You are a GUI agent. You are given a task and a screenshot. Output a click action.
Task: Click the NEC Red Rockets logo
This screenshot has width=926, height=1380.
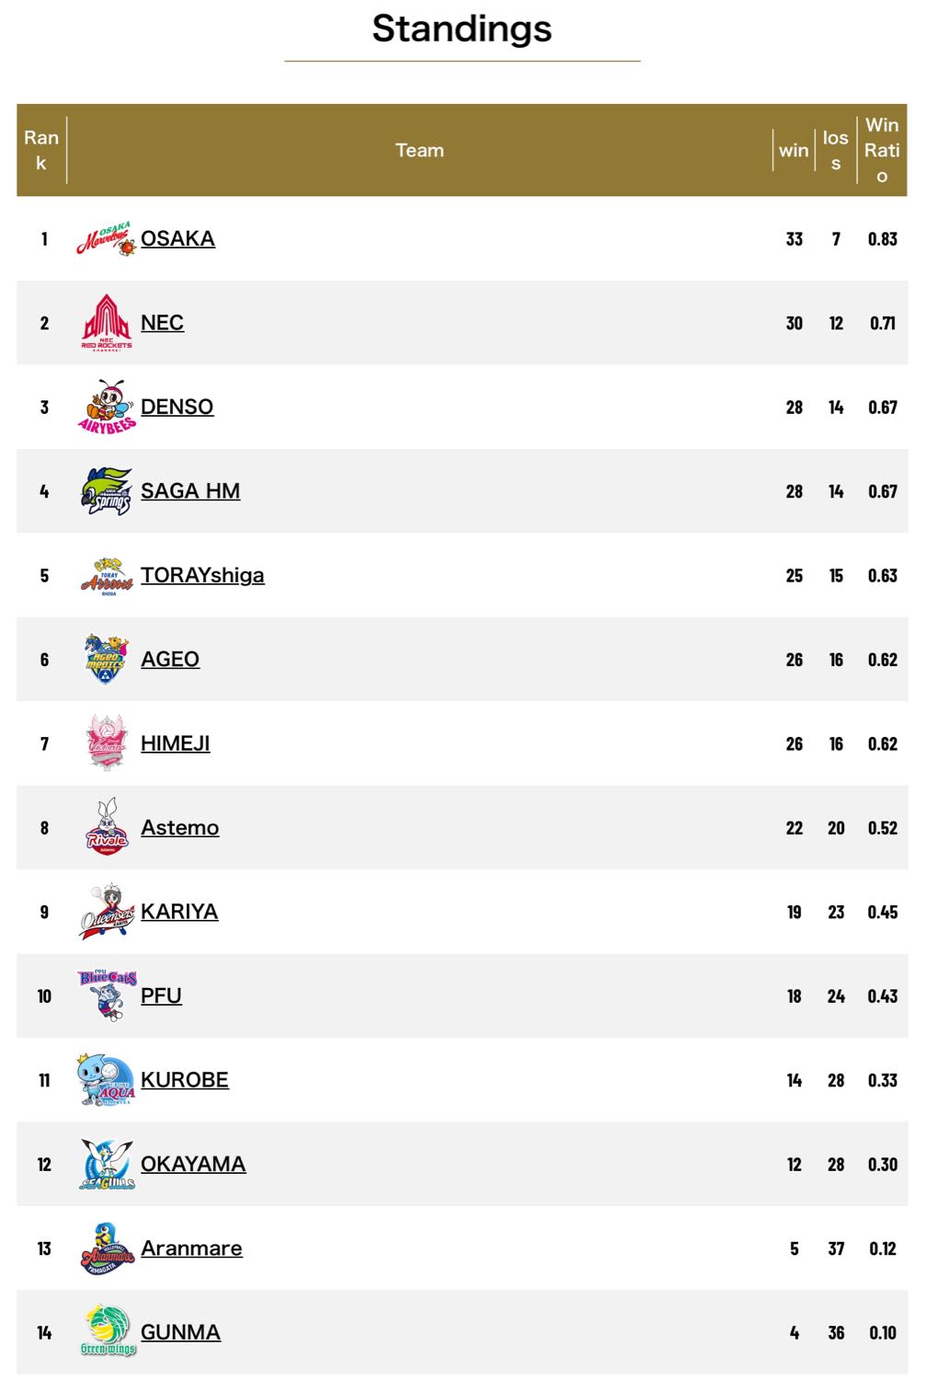[107, 323]
